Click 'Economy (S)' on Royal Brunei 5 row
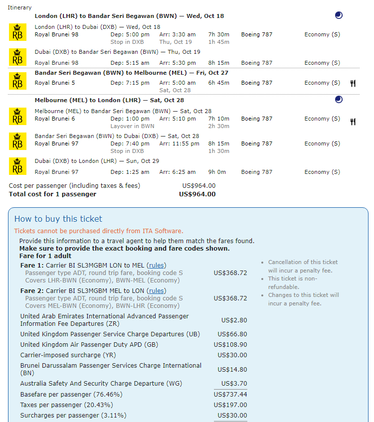The image size is (374, 422). pos(322,83)
